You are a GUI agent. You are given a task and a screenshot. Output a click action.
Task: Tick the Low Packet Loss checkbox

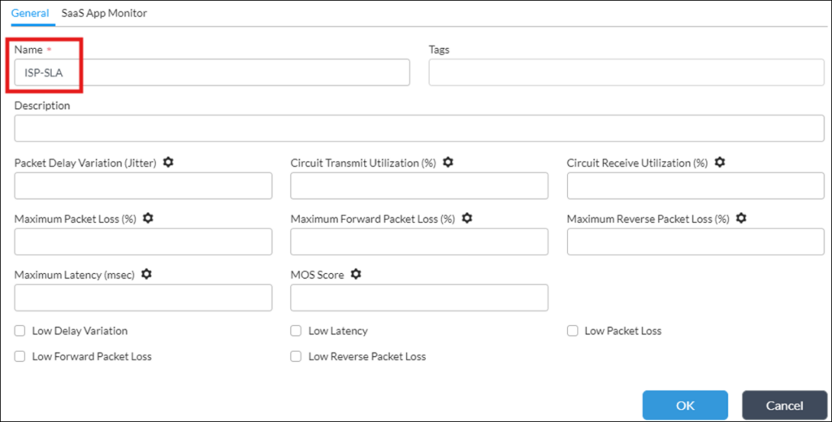coord(572,331)
